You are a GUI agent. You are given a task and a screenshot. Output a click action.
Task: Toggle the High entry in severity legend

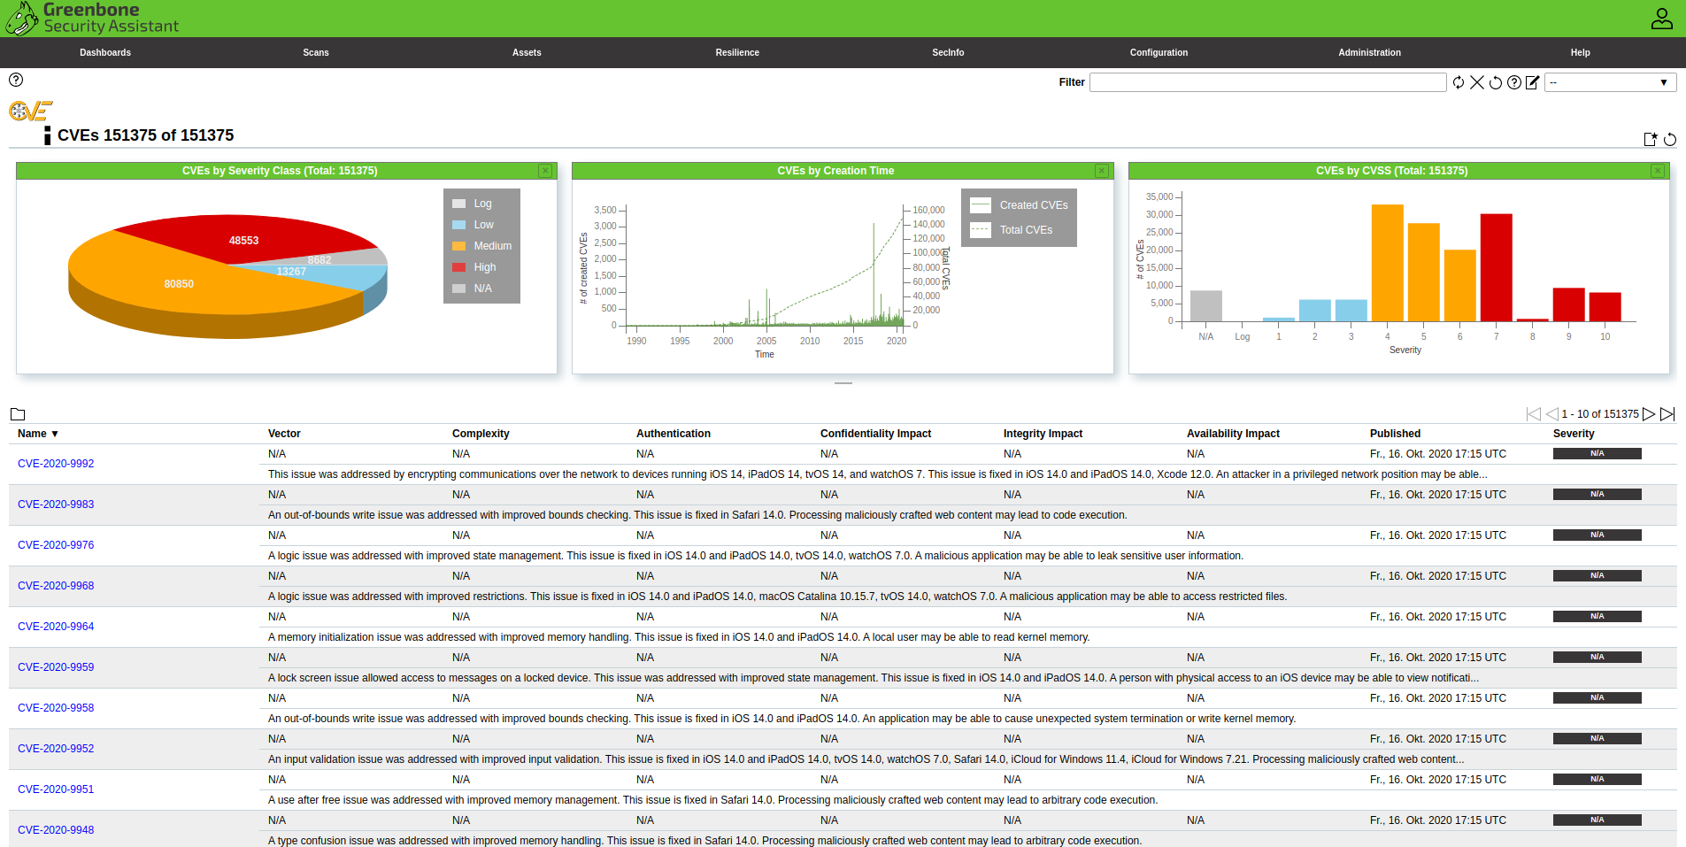pyautogui.click(x=483, y=267)
